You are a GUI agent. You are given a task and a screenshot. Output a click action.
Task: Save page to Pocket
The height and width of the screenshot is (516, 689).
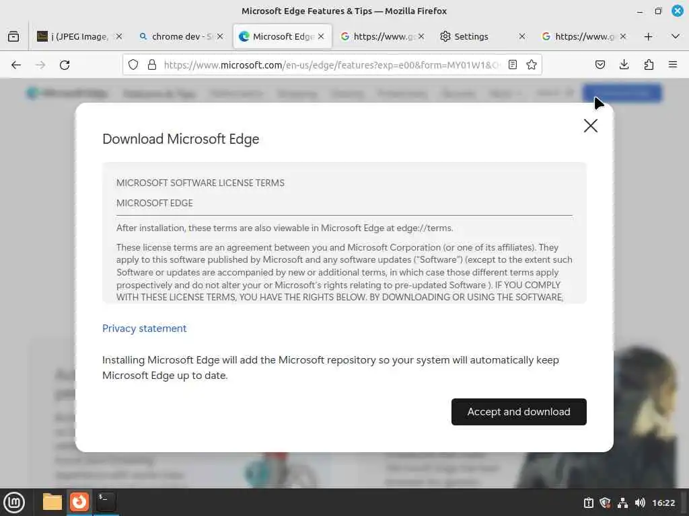[600, 65]
